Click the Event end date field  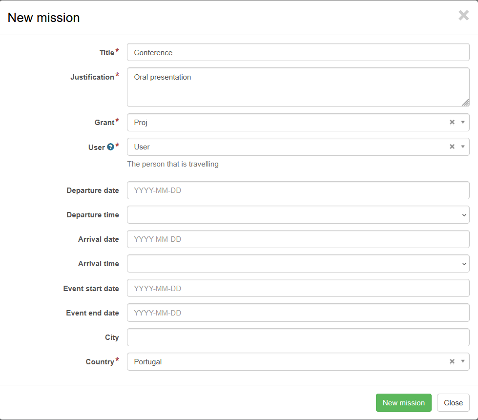click(x=298, y=313)
